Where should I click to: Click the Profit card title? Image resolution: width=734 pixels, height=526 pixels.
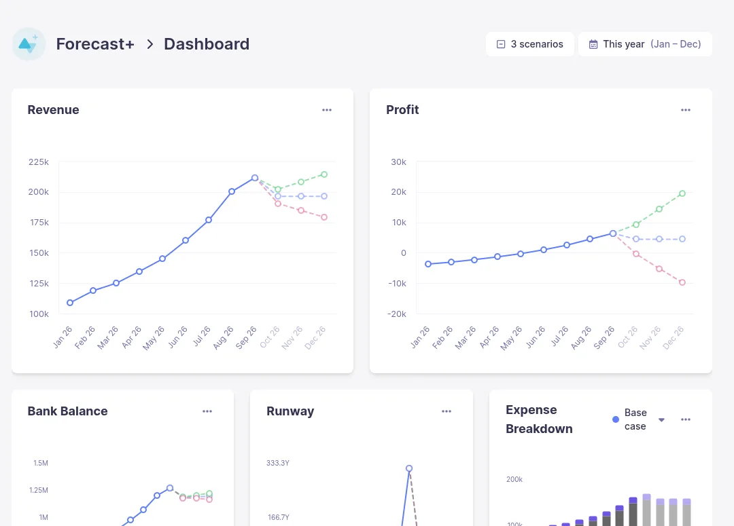click(x=402, y=110)
